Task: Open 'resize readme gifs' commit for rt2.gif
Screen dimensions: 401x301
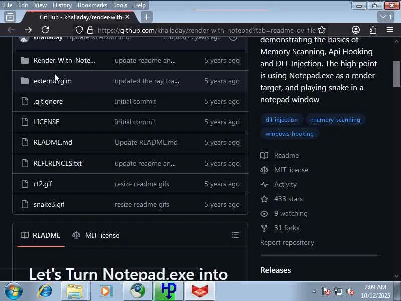Action: pyautogui.click(x=142, y=184)
